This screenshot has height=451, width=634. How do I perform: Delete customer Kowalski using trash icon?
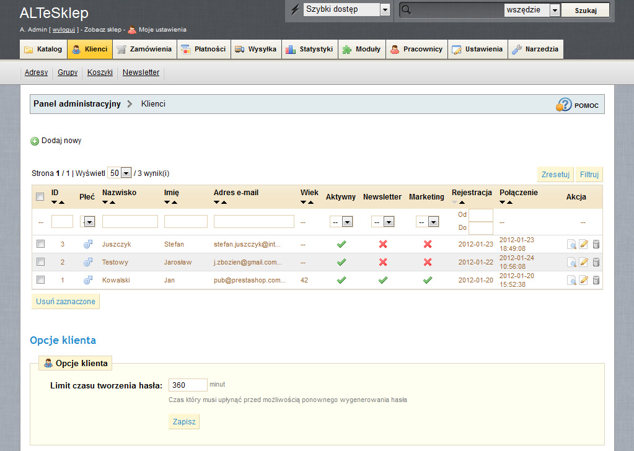[x=596, y=280]
